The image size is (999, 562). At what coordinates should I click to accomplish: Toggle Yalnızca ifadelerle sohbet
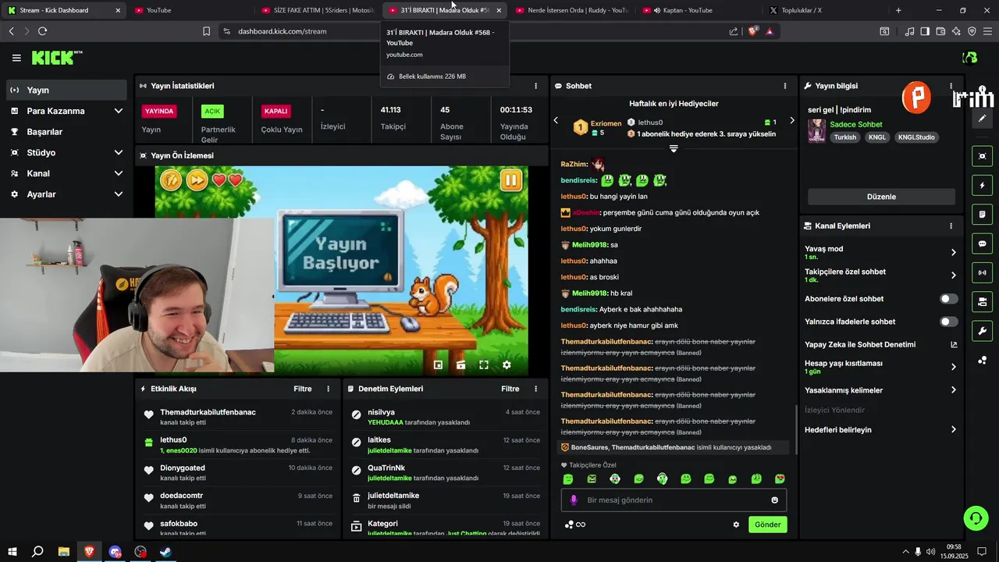948,322
